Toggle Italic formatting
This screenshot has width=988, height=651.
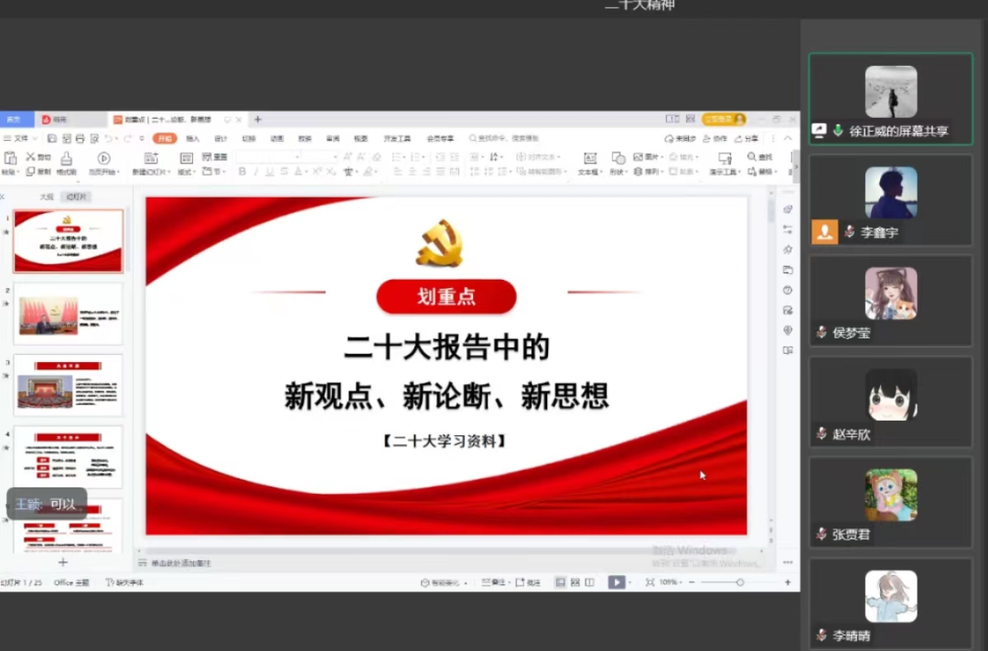tap(256, 171)
